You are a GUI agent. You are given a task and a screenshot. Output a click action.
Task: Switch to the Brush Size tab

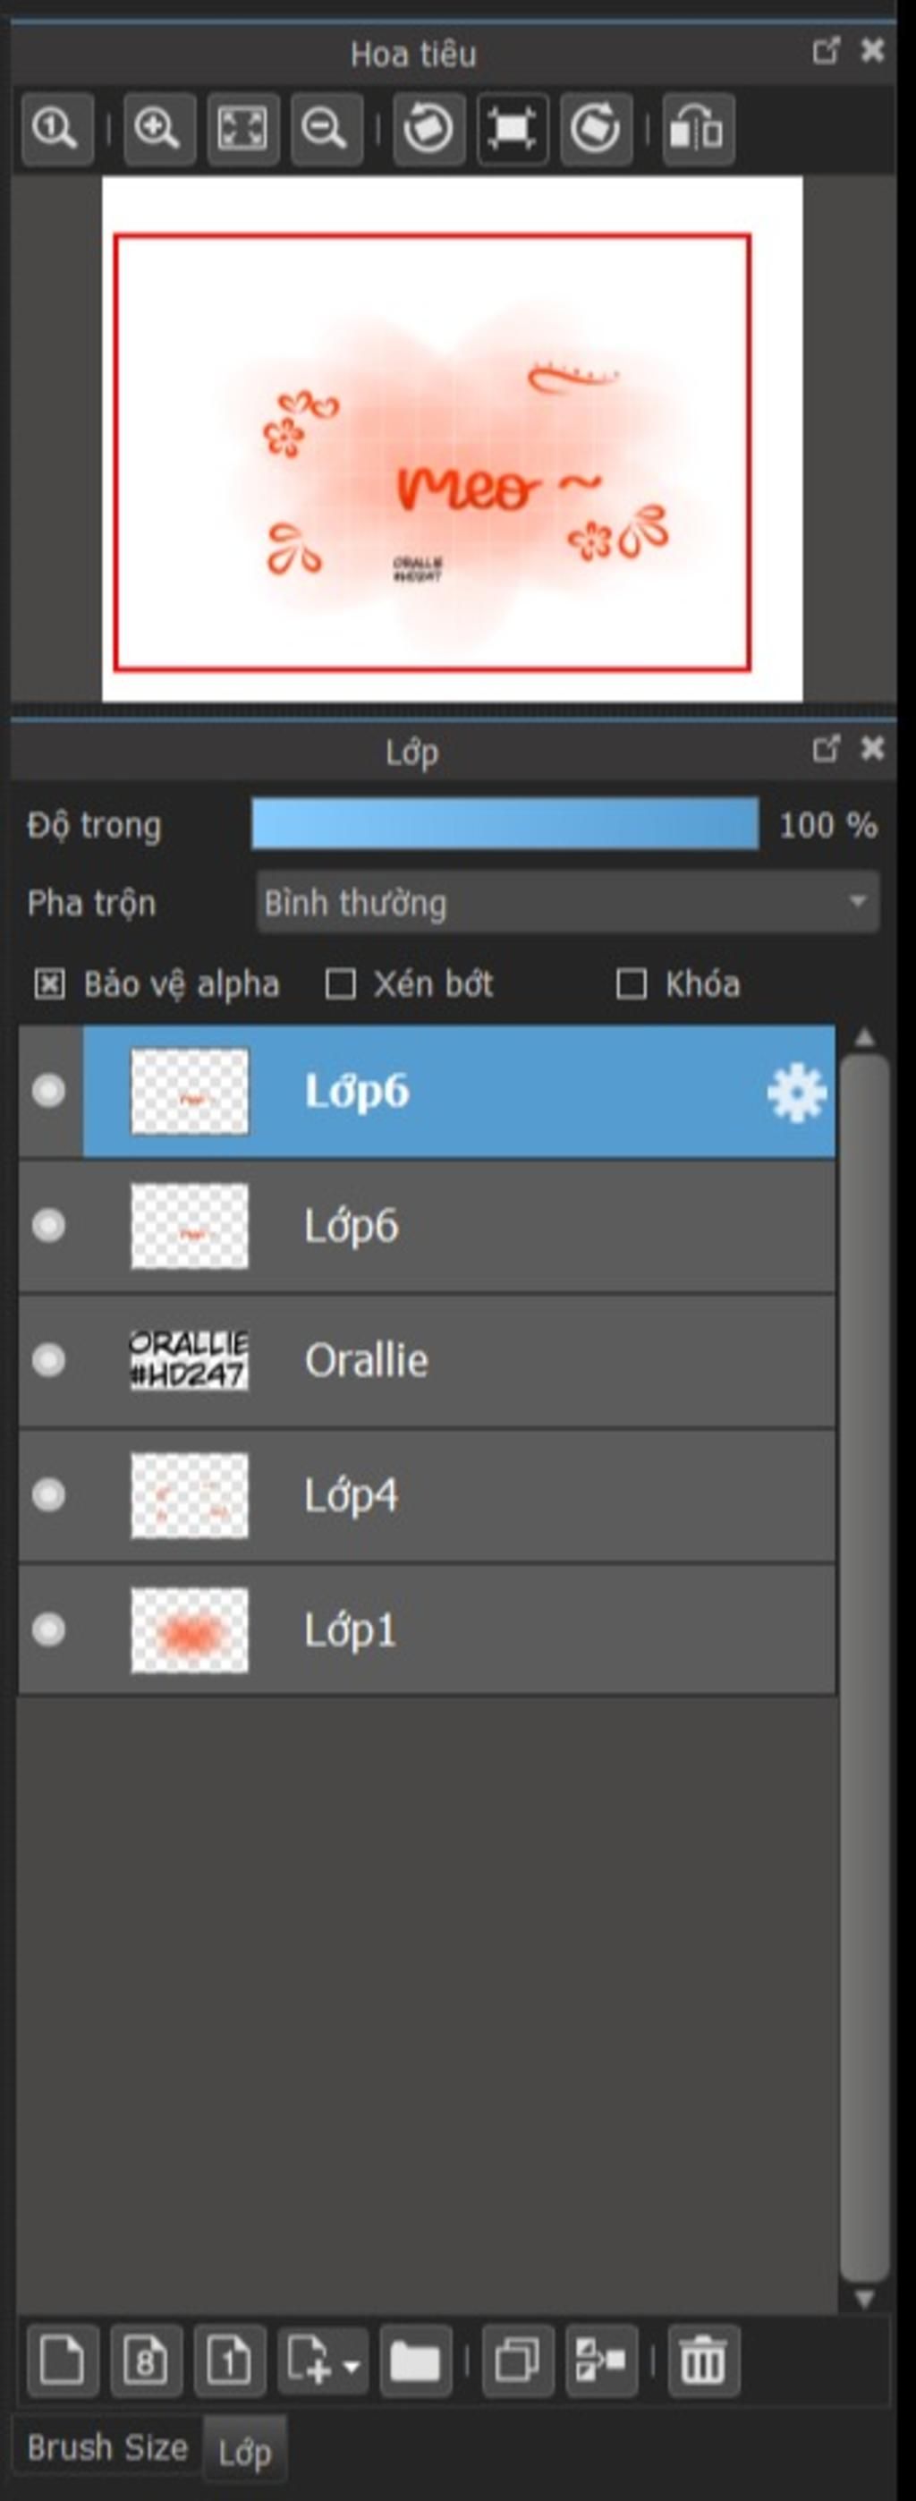107,2446
